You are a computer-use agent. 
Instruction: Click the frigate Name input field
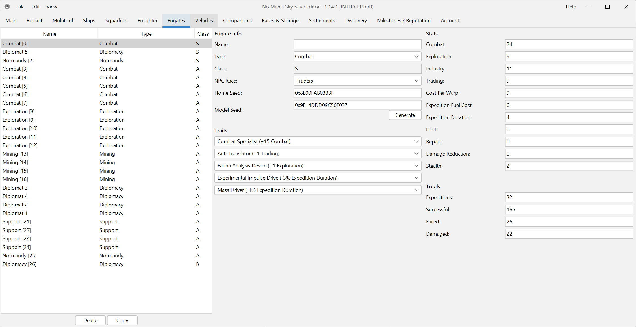coord(357,44)
